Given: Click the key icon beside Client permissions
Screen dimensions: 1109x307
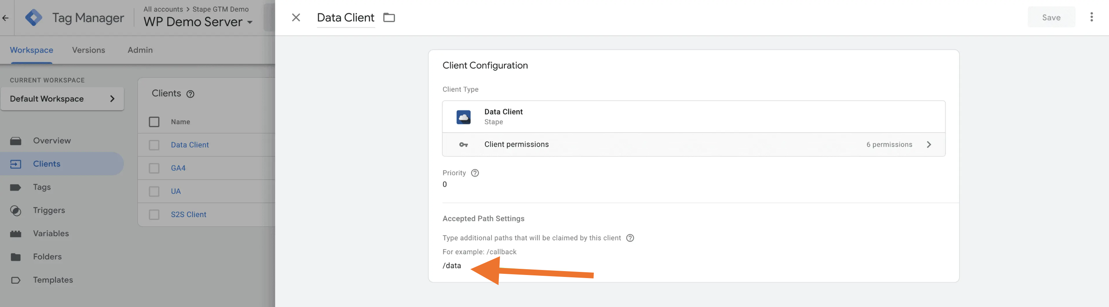Looking at the screenshot, I should coord(463,145).
